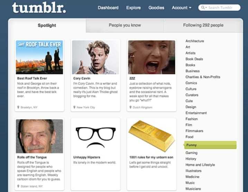Screen dimensions: 248x192
Task: Click the search magnifier icon
Action: click(x=203, y=7)
